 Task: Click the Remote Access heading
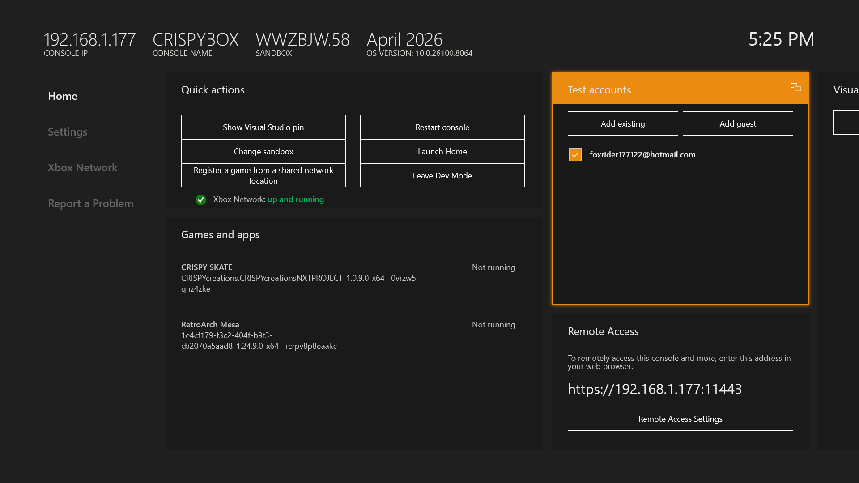(603, 331)
